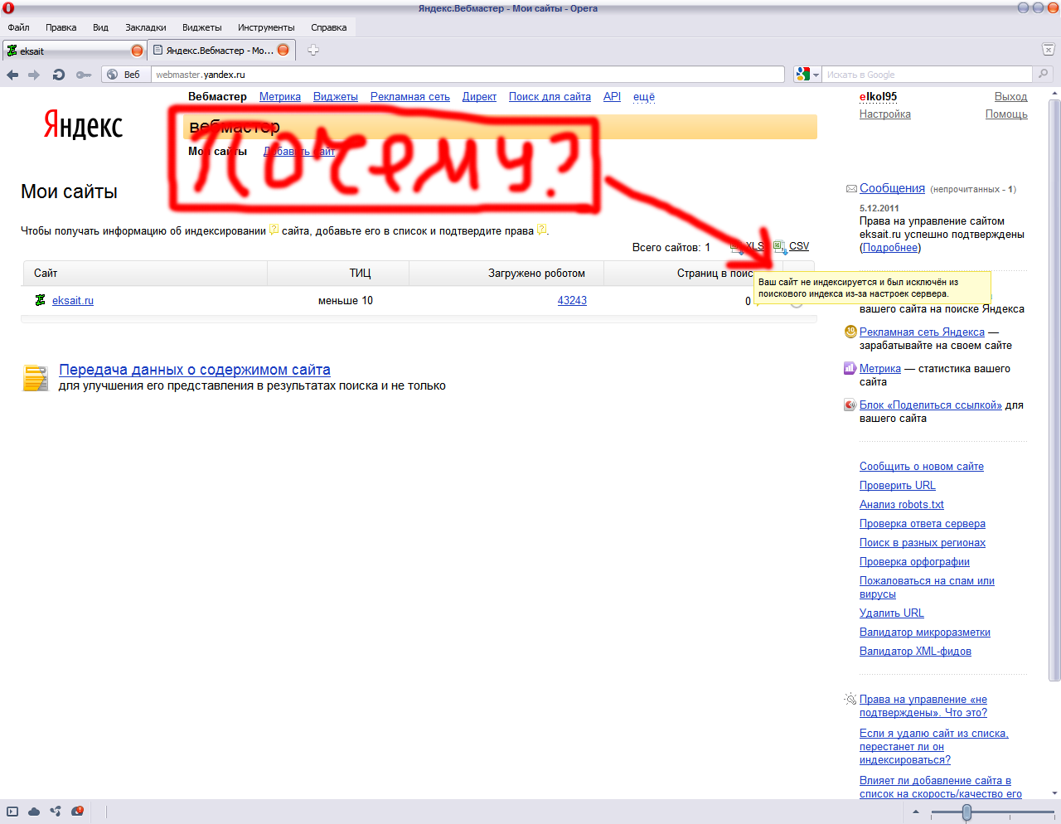Click the password wand key icon

point(83,75)
